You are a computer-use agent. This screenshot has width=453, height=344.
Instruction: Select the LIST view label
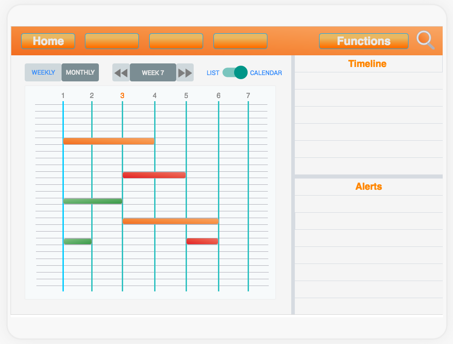[213, 73]
